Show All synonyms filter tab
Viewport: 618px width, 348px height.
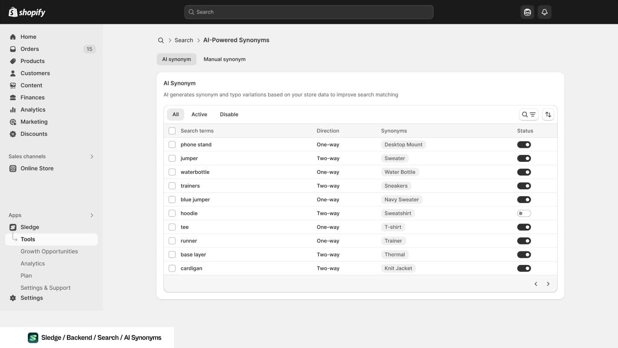pyautogui.click(x=176, y=115)
